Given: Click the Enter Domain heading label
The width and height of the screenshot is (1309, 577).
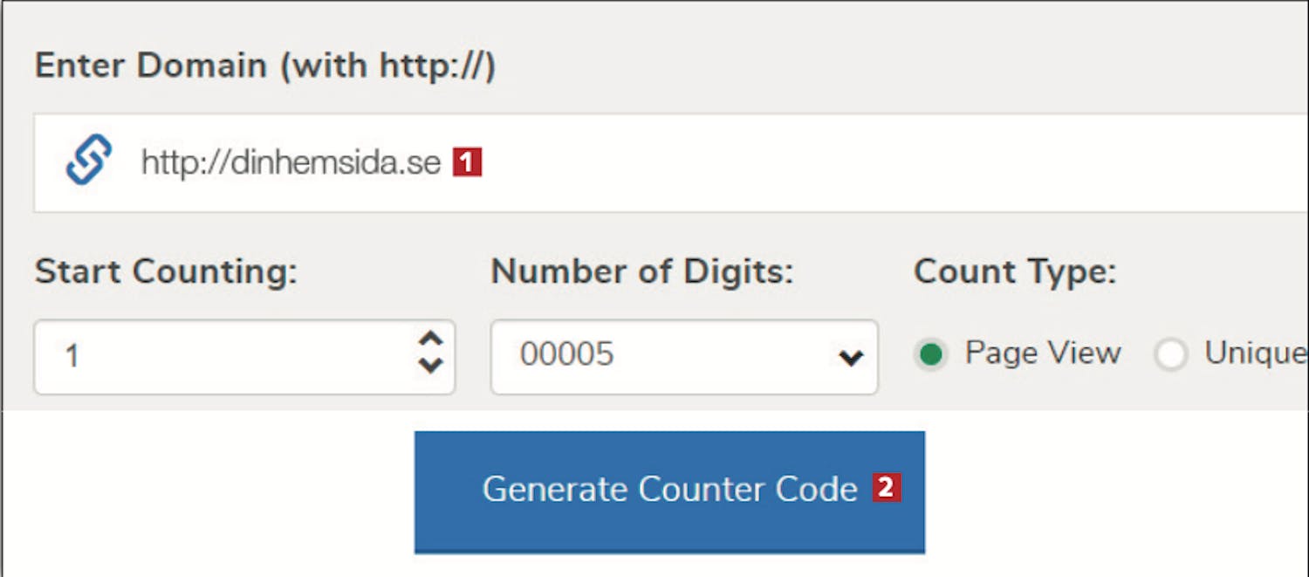Looking at the screenshot, I should click(x=265, y=66).
